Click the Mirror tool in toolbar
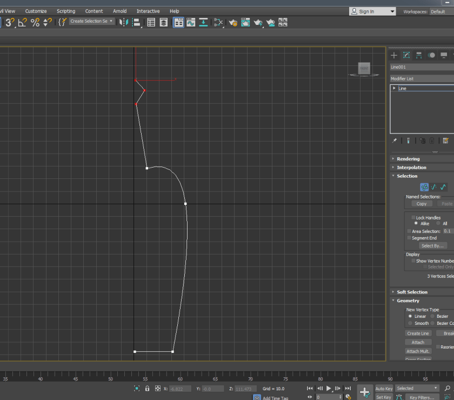The height and width of the screenshot is (400, 454). [124, 22]
